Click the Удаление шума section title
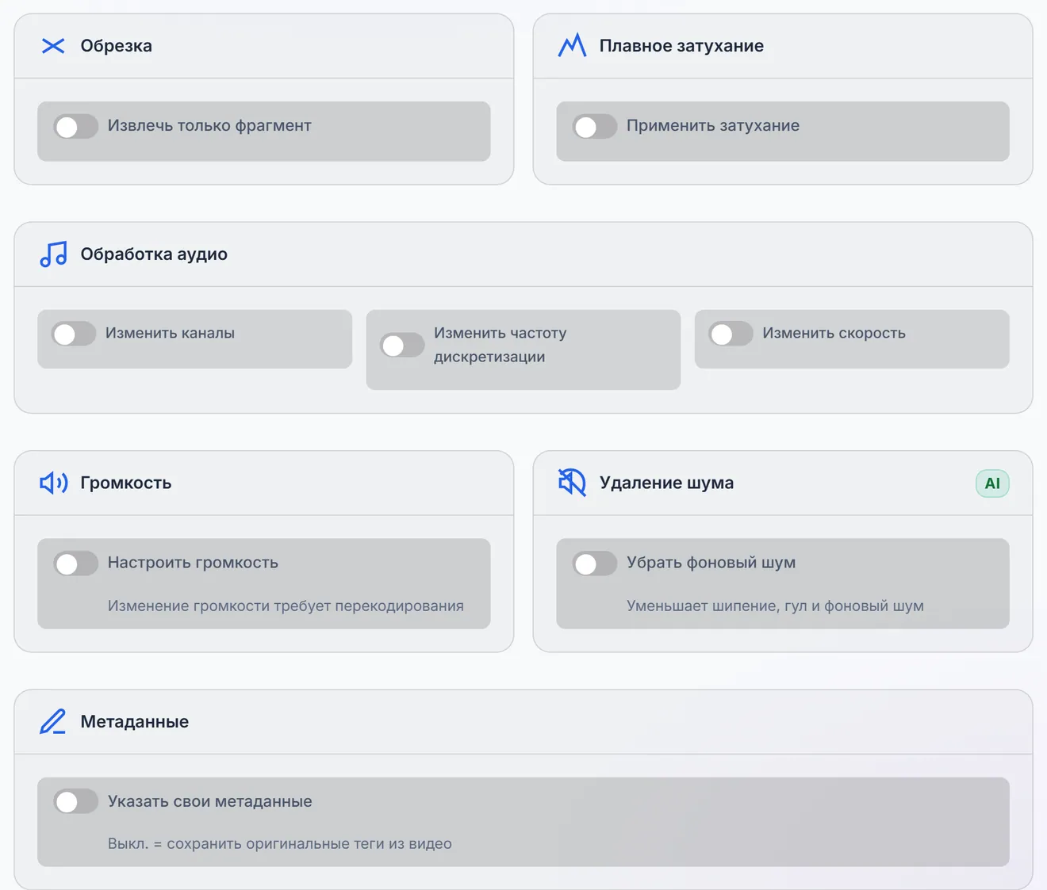Image resolution: width=1047 pixels, height=890 pixels. coord(666,483)
